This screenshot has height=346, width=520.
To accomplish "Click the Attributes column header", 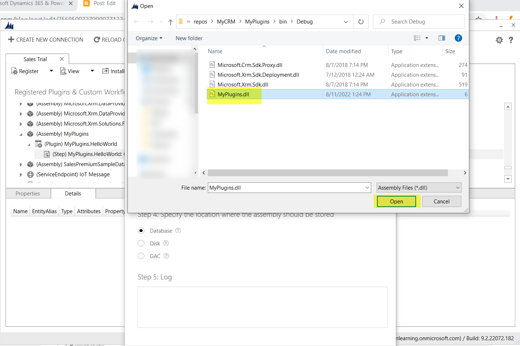I will (x=89, y=211).
